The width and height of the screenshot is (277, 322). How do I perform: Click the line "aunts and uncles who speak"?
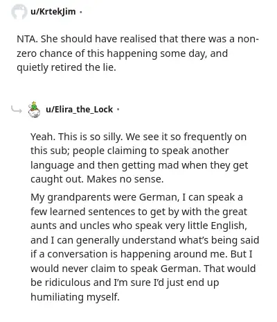[138, 226]
